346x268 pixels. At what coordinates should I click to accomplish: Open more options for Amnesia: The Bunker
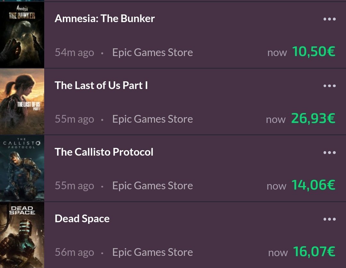329,19
